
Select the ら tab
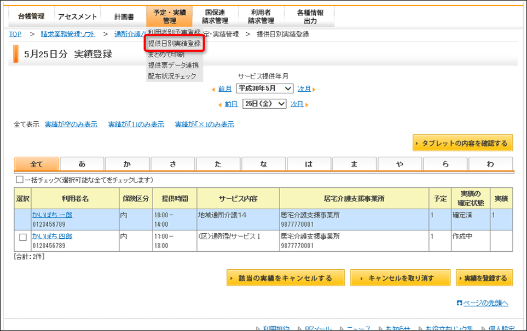tap(445, 164)
